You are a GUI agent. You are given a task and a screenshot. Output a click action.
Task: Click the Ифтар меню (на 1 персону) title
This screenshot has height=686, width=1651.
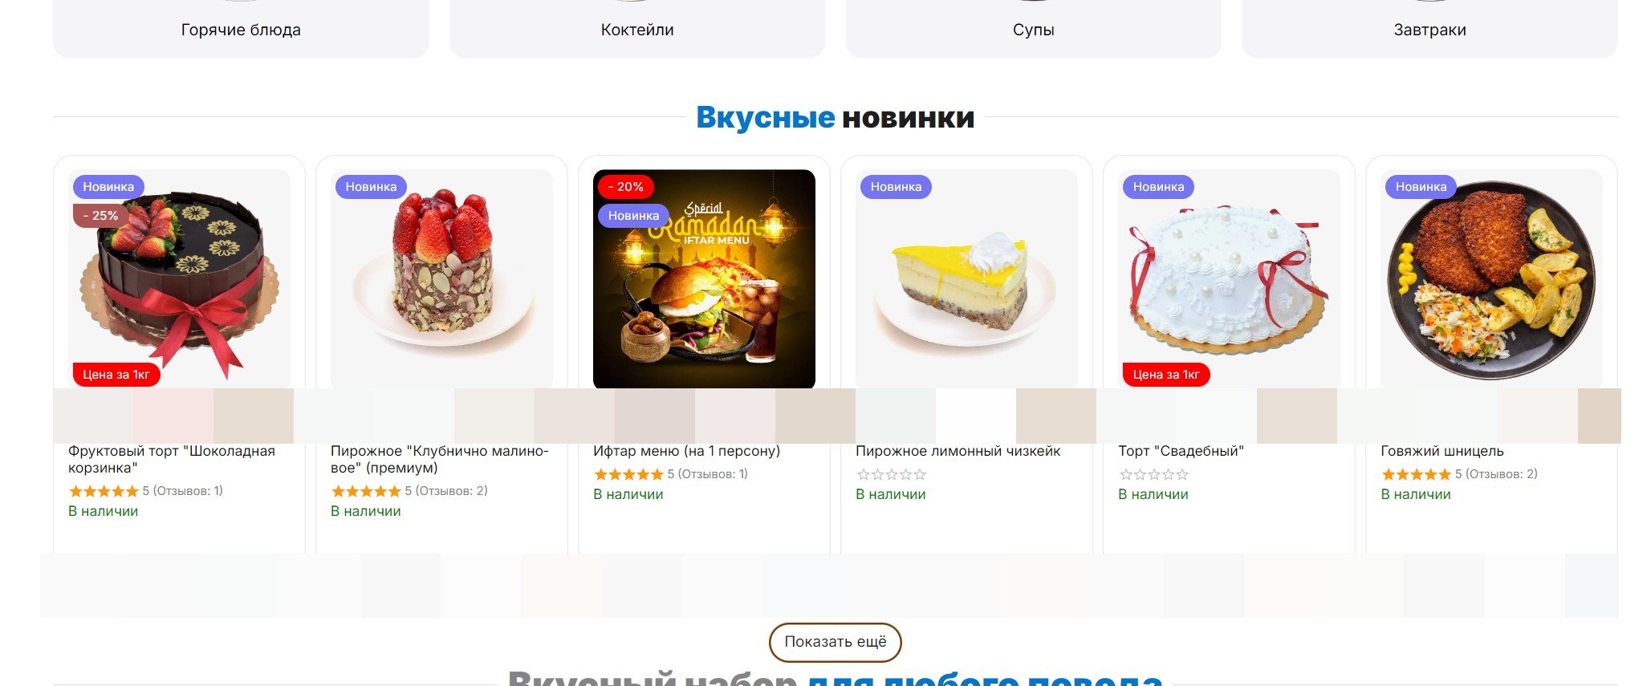click(686, 451)
